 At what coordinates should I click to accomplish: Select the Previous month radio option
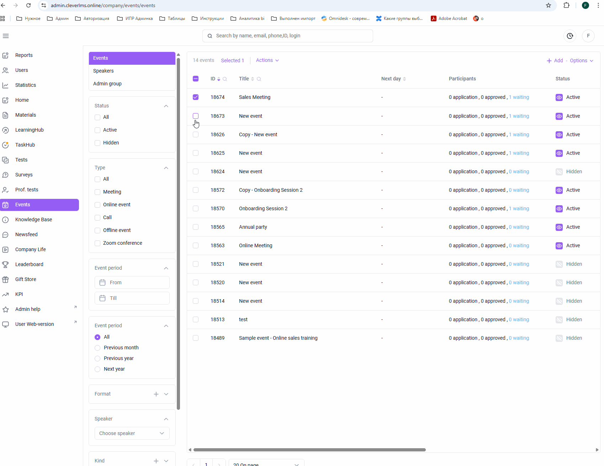97,348
